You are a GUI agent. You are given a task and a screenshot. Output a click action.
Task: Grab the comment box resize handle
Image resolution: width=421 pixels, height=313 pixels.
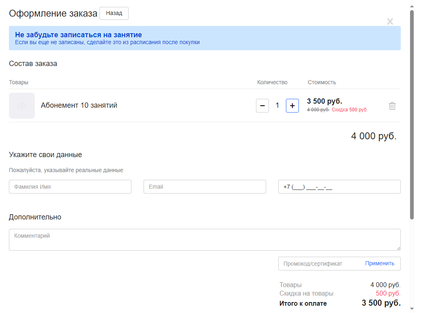click(398, 248)
